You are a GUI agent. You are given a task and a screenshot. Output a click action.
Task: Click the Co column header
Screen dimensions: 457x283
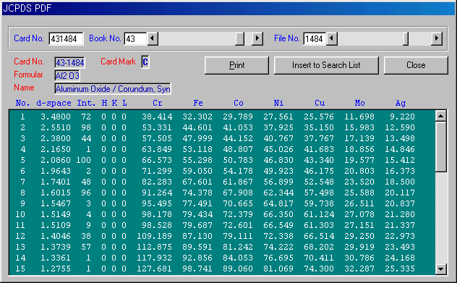click(239, 103)
